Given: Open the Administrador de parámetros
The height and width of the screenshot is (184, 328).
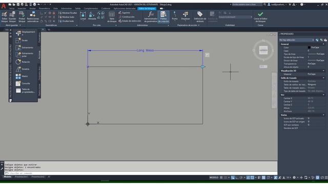Looking at the screenshot, I should [x=151, y=17].
